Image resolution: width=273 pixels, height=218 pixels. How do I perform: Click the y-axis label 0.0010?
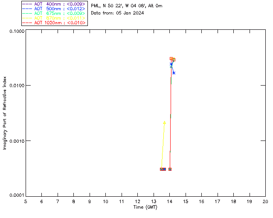point(17,141)
